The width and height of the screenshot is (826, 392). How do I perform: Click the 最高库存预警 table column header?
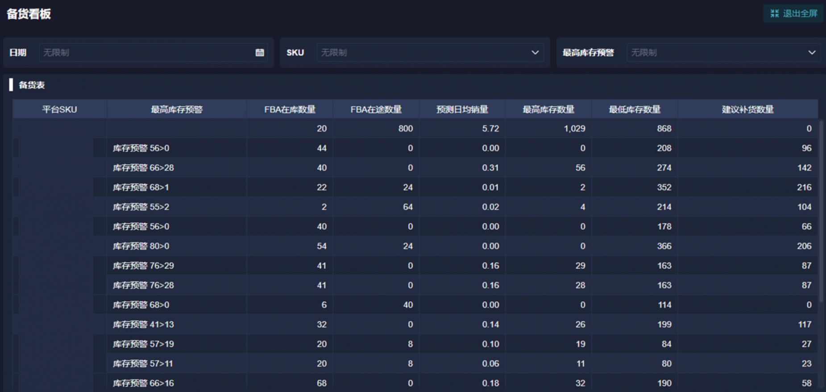[x=177, y=109]
